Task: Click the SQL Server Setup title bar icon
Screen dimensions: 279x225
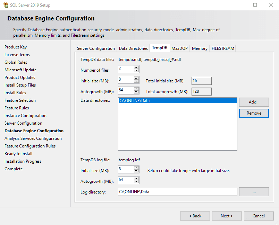Action: (x=5, y=5)
